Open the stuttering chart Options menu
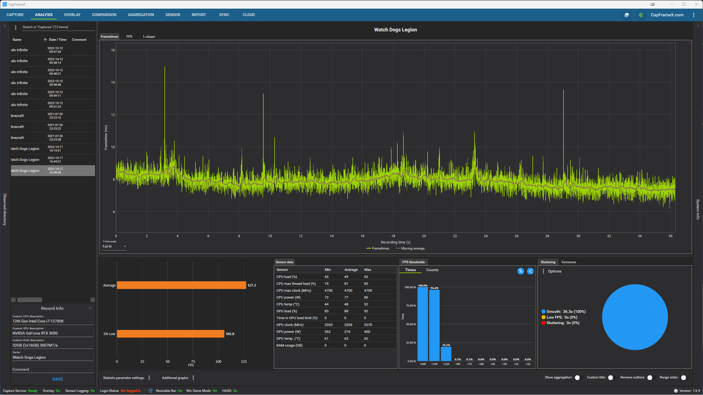 [544, 271]
